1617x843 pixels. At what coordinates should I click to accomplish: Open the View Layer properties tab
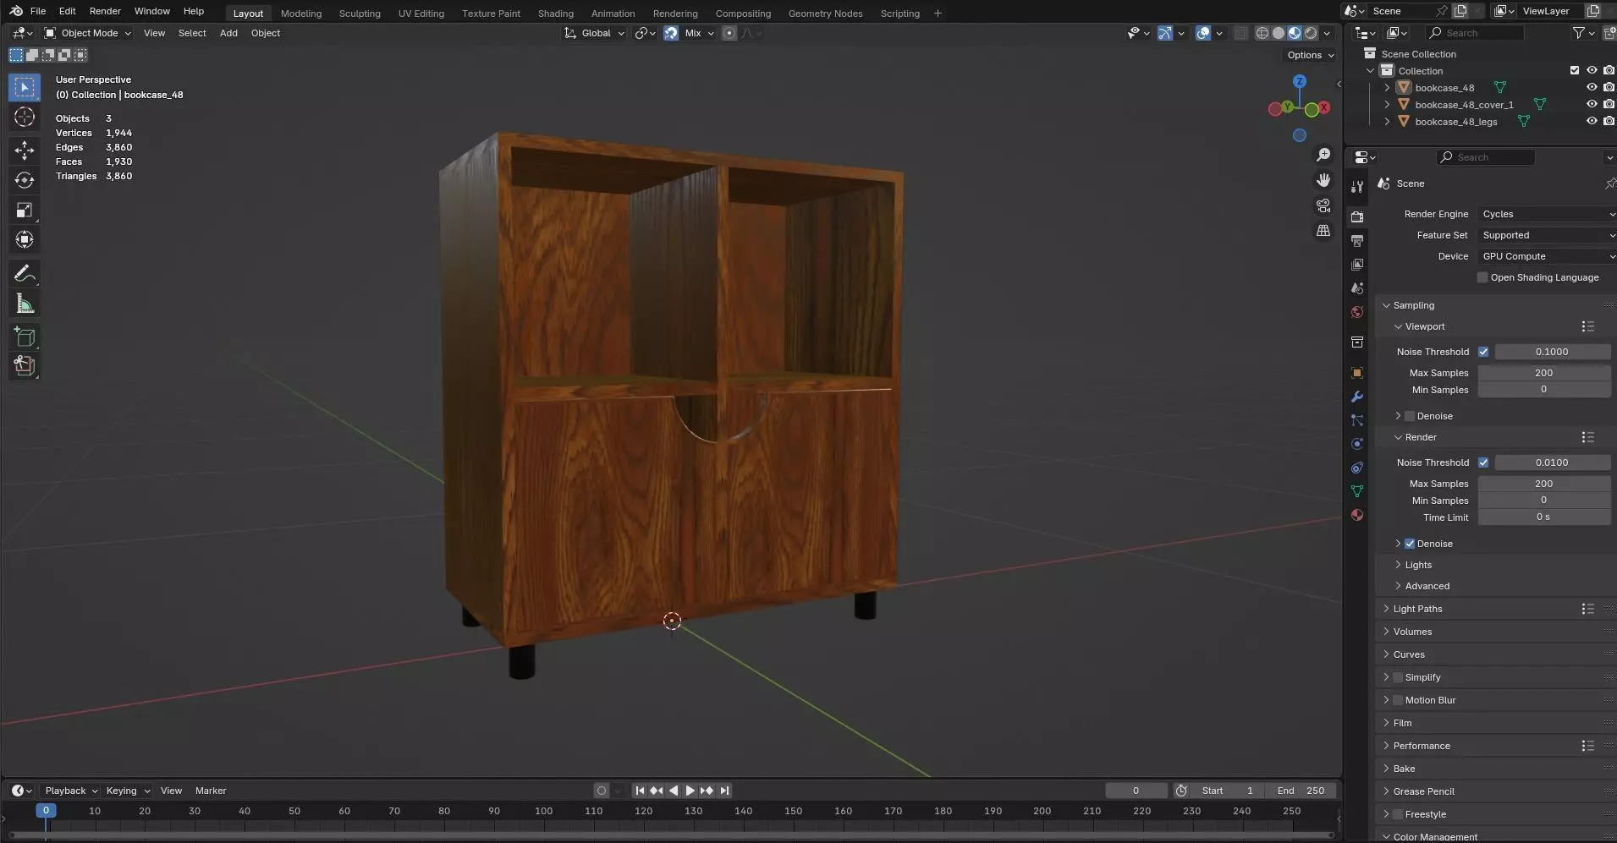pyautogui.click(x=1357, y=265)
